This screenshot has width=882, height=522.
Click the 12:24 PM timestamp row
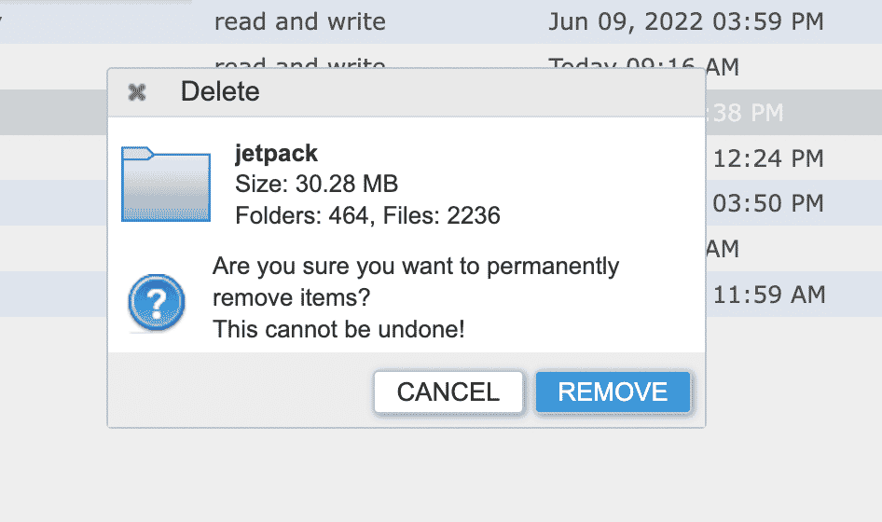tap(768, 159)
